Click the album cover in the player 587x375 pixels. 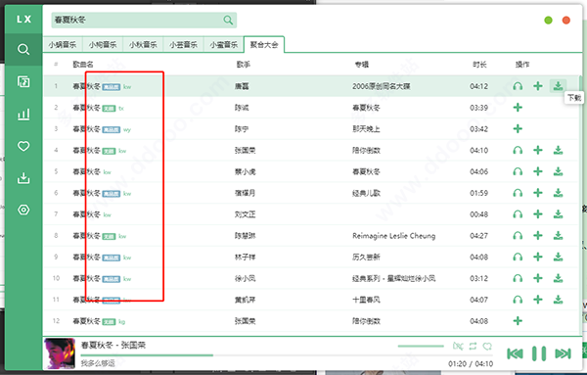pos(59,353)
